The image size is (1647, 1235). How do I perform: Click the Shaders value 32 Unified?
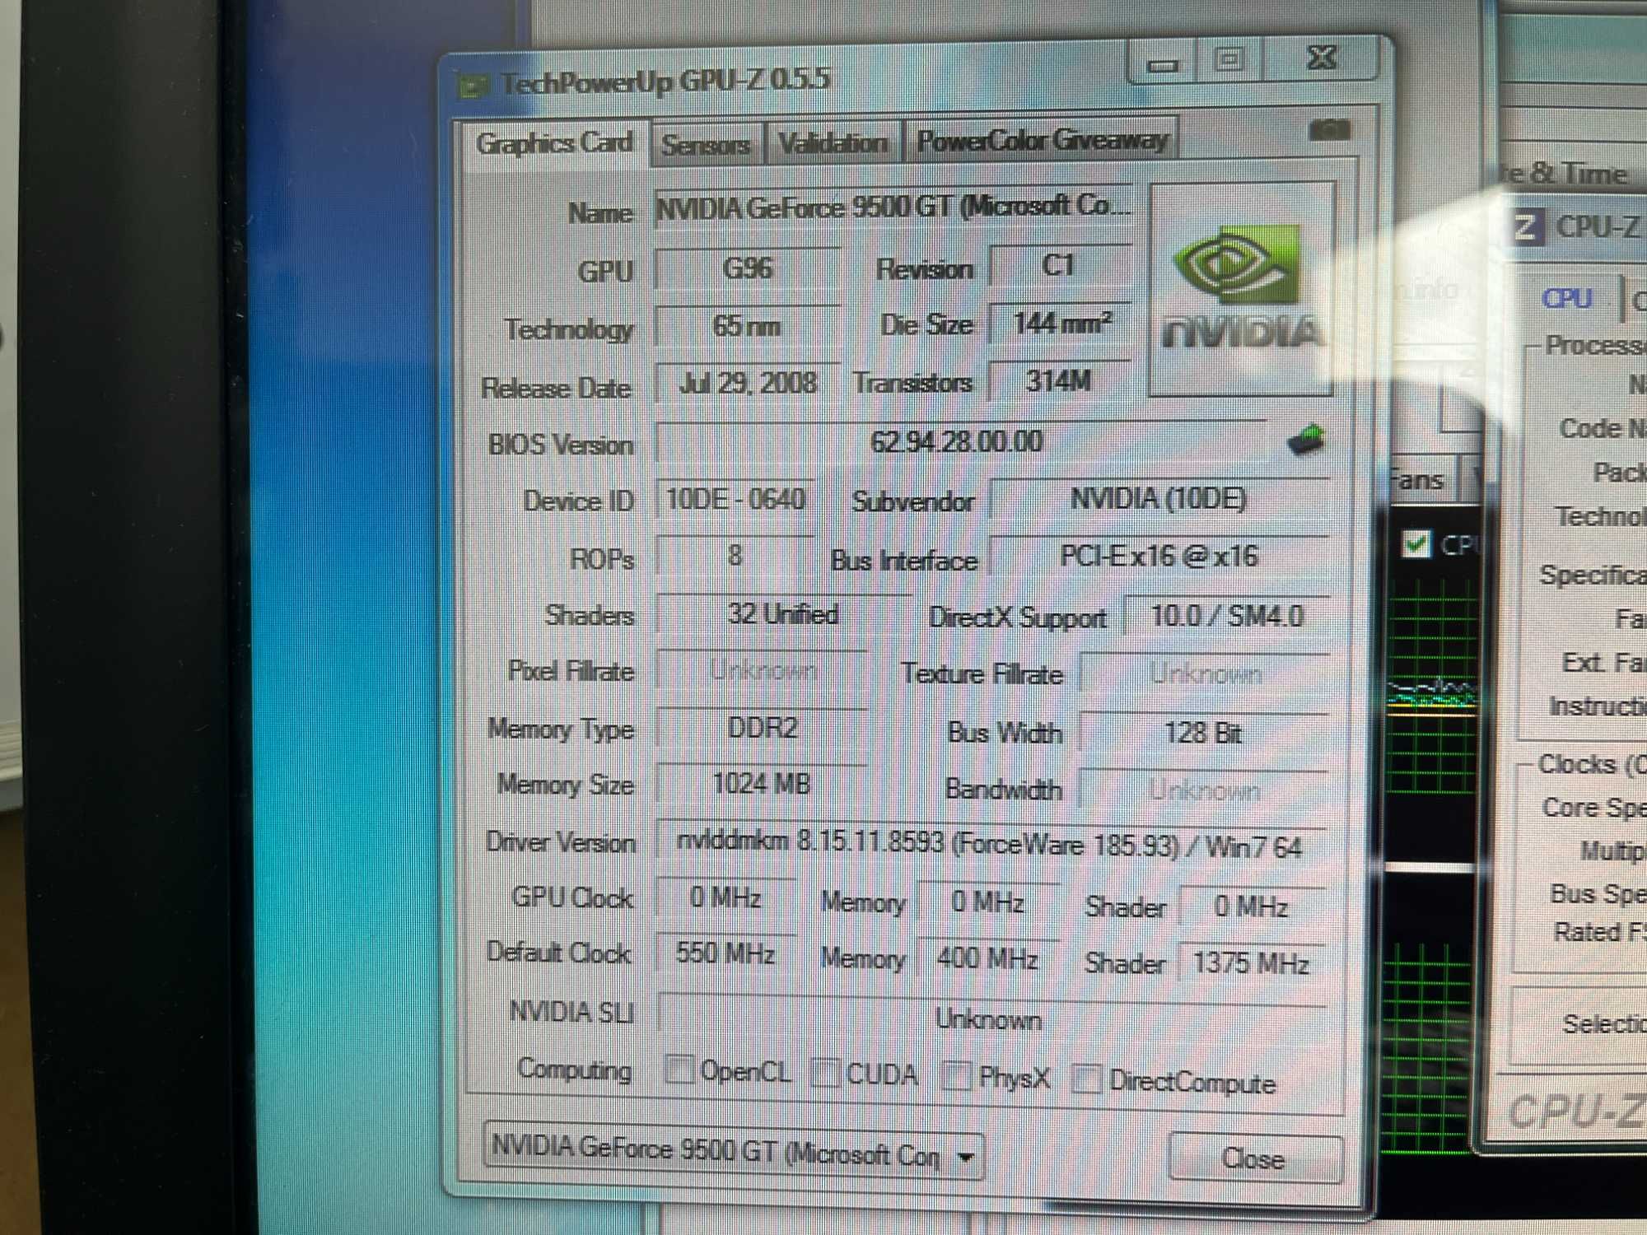[784, 614]
